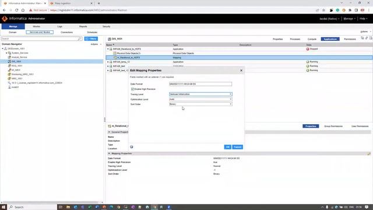Click the rightmost application toolbar icon above State

[x=371, y=38]
